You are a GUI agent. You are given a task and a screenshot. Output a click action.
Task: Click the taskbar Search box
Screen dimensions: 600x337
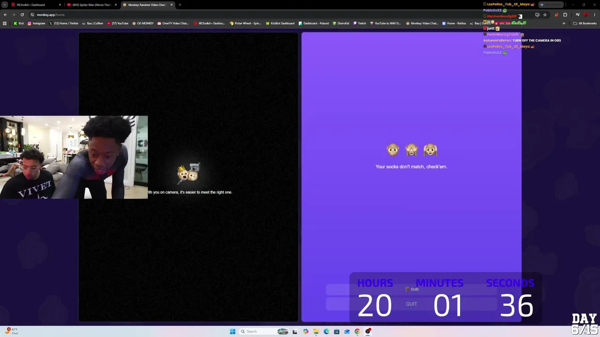tap(264, 331)
